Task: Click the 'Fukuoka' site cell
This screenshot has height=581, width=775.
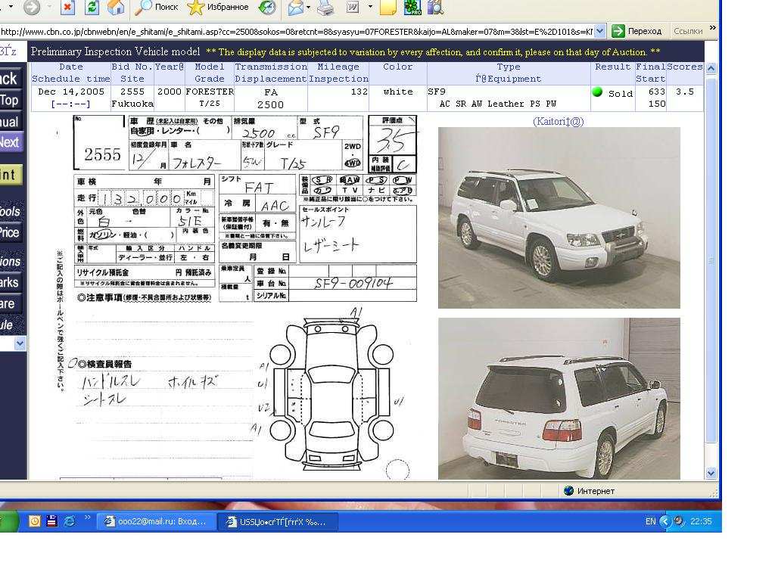Action: (x=132, y=104)
